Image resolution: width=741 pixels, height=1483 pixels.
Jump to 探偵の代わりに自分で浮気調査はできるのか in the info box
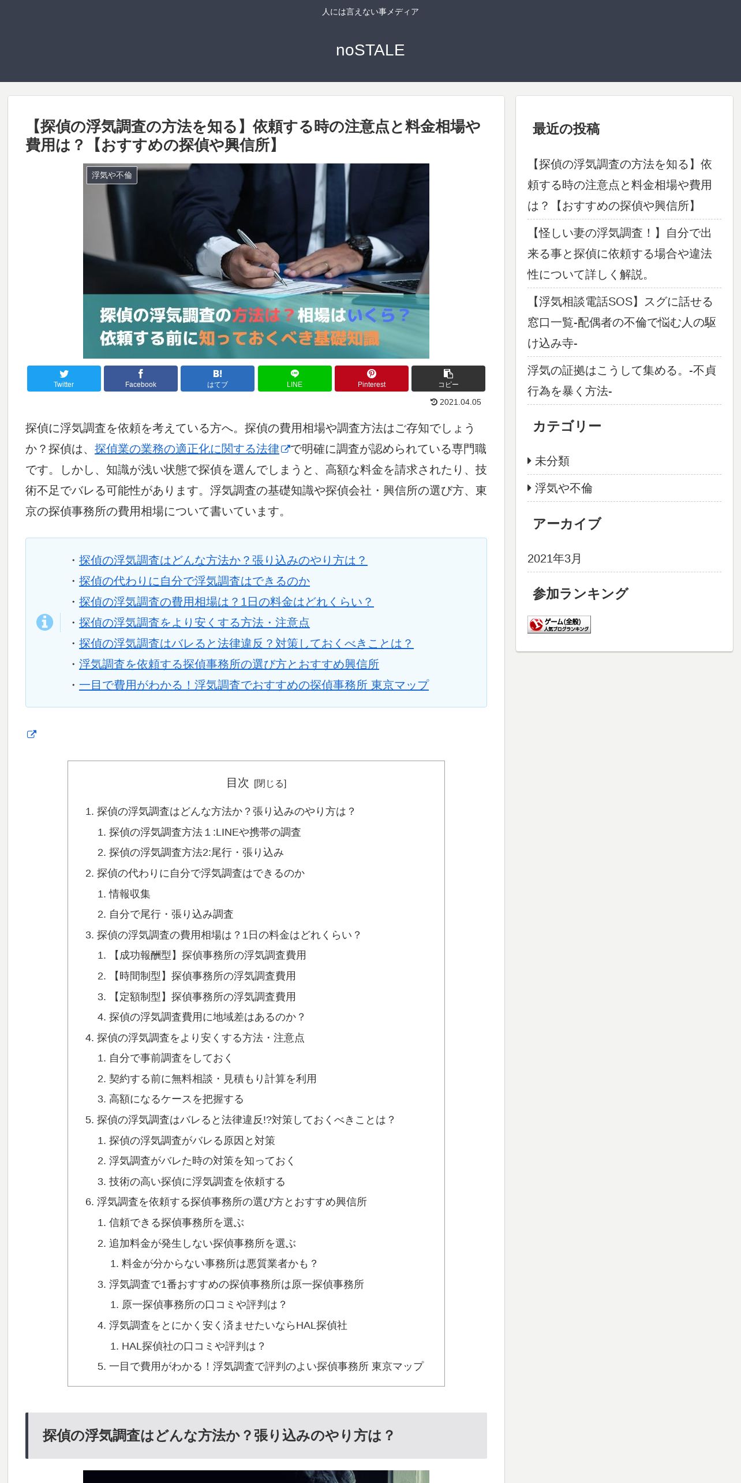[x=194, y=581]
